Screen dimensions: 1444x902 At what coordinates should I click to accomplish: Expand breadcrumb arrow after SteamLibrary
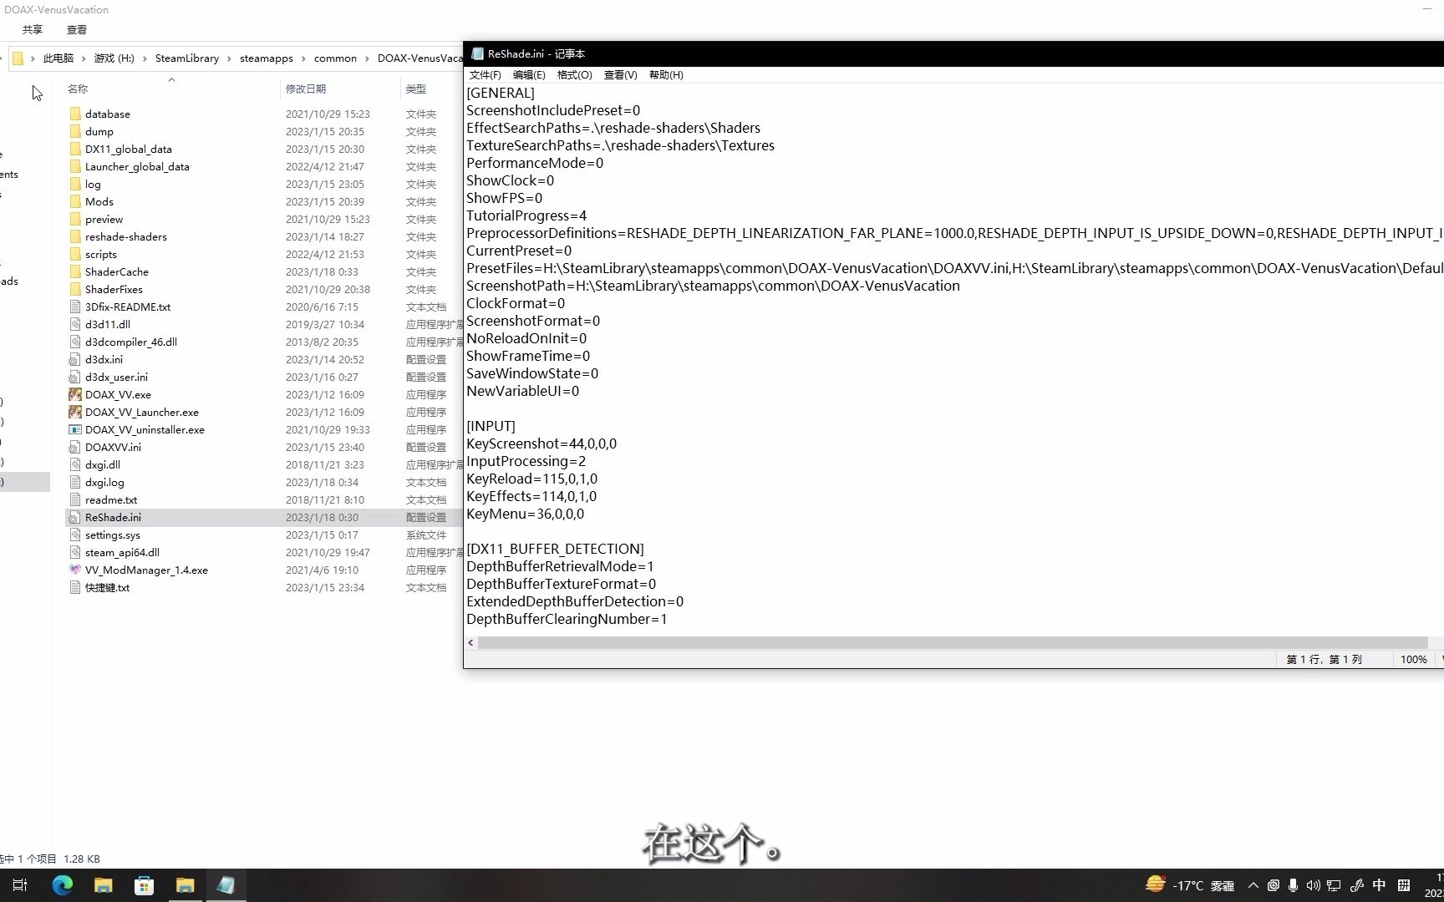tap(229, 58)
